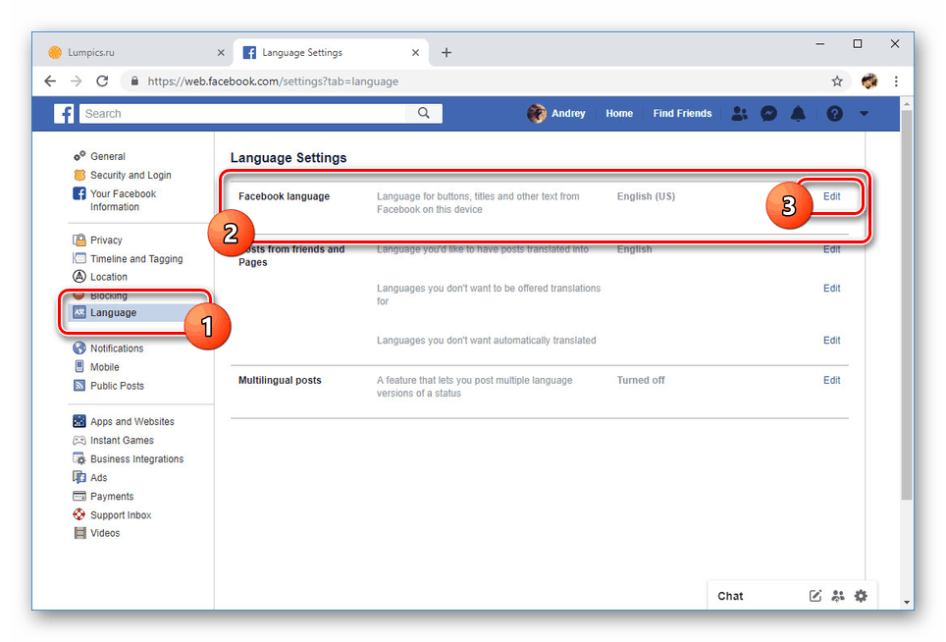Open Payments settings

(112, 497)
